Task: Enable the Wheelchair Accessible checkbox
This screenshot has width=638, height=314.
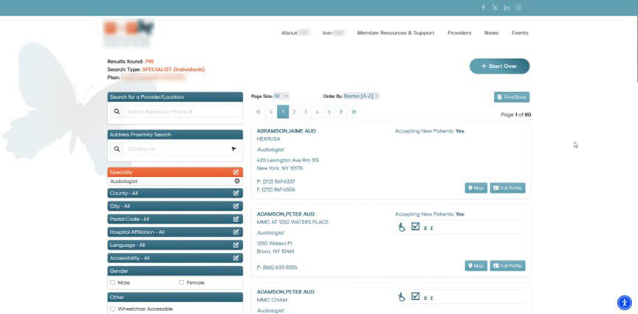Action: click(113, 309)
